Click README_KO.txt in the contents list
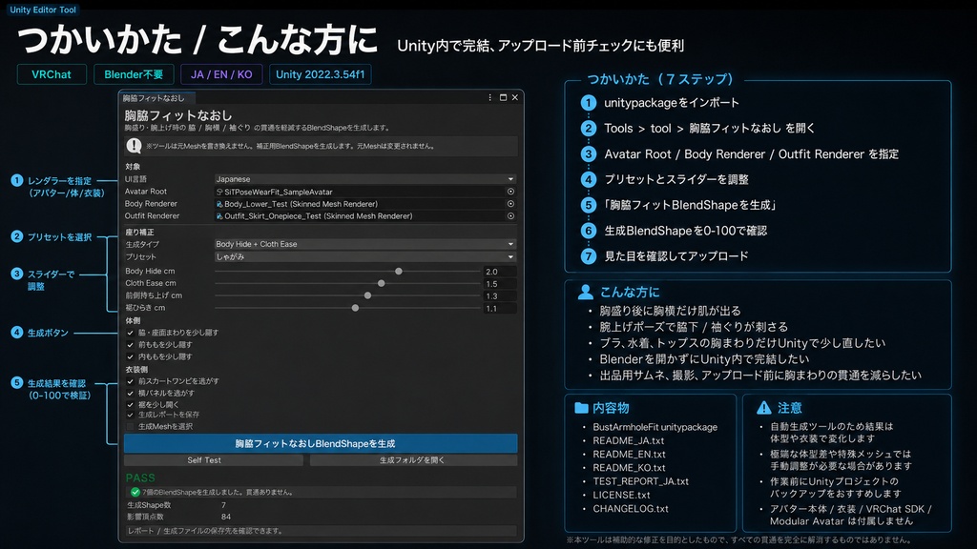This screenshot has width=977, height=549. (x=629, y=468)
